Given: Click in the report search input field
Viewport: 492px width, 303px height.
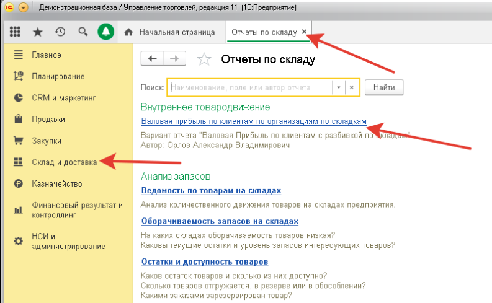Looking at the screenshot, I should pyautogui.click(x=250, y=88).
